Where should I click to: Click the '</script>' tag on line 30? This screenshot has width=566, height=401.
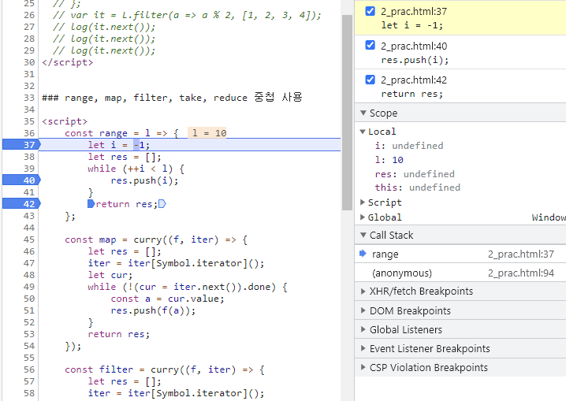(68, 62)
